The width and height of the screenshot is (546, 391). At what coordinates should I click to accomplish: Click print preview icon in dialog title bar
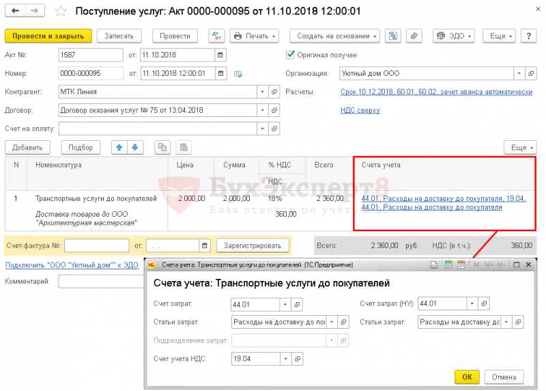coord(434,265)
